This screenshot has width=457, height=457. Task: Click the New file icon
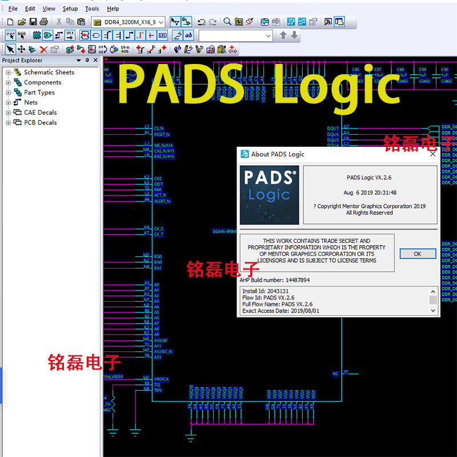pyautogui.click(x=10, y=22)
